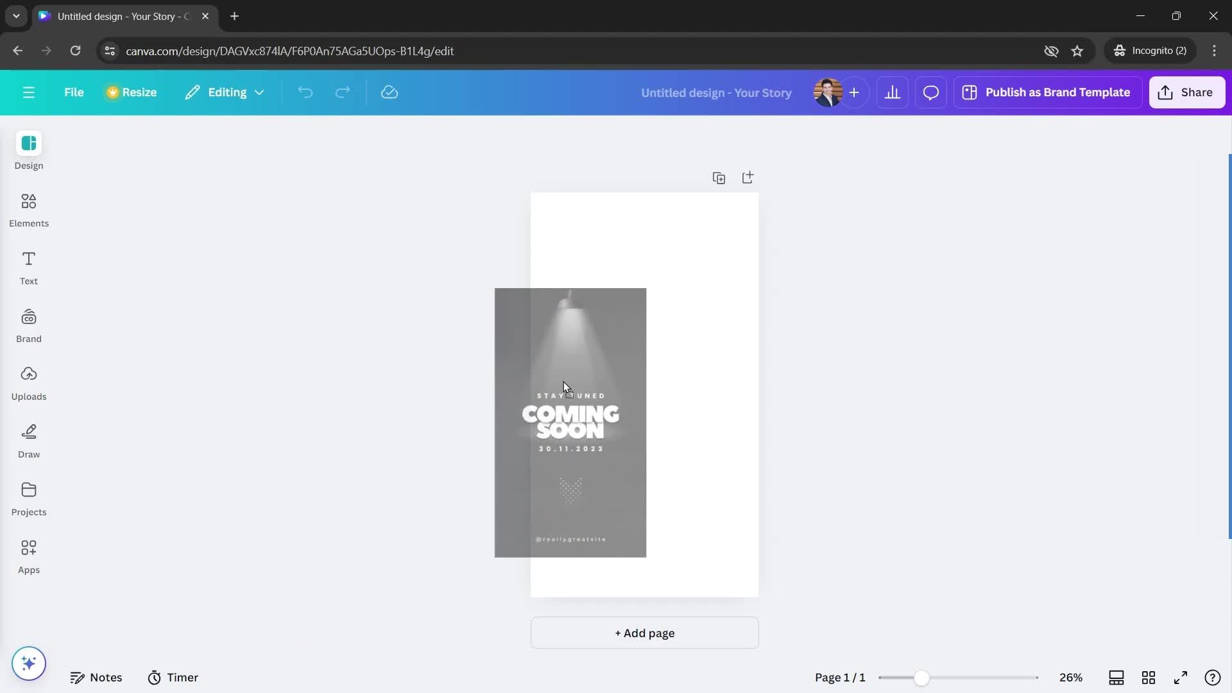Open the Text panel
1232x693 pixels.
tap(28, 266)
